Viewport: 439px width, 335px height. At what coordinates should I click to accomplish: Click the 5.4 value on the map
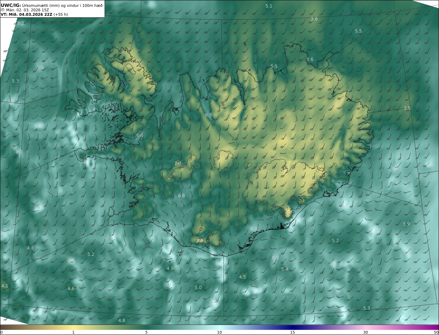(285, 269)
